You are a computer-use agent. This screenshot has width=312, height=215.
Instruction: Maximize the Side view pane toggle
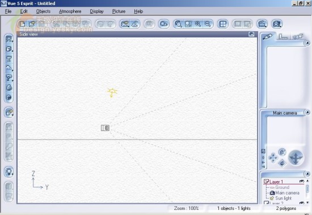(251, 34)
